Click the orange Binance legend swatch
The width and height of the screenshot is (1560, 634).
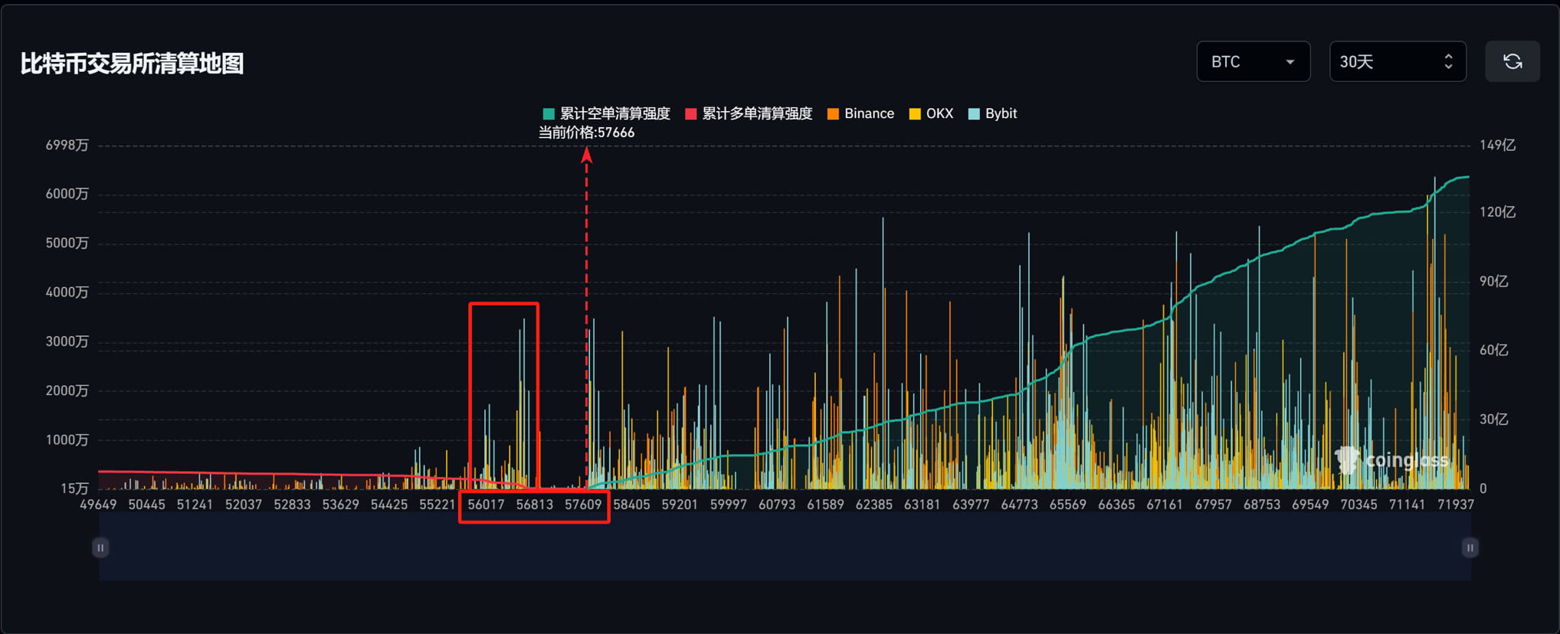coord(834,114)
